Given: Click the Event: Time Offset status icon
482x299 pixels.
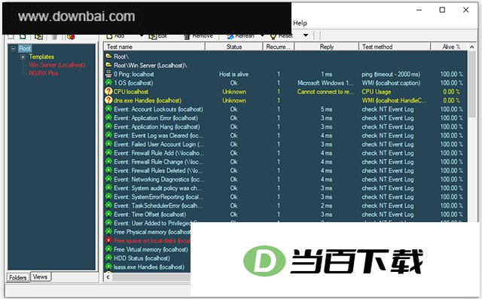Looking at the screenshot, I should (x=108, y=214).
